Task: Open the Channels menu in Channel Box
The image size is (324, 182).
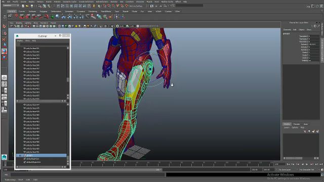Action: pos(287,30)
